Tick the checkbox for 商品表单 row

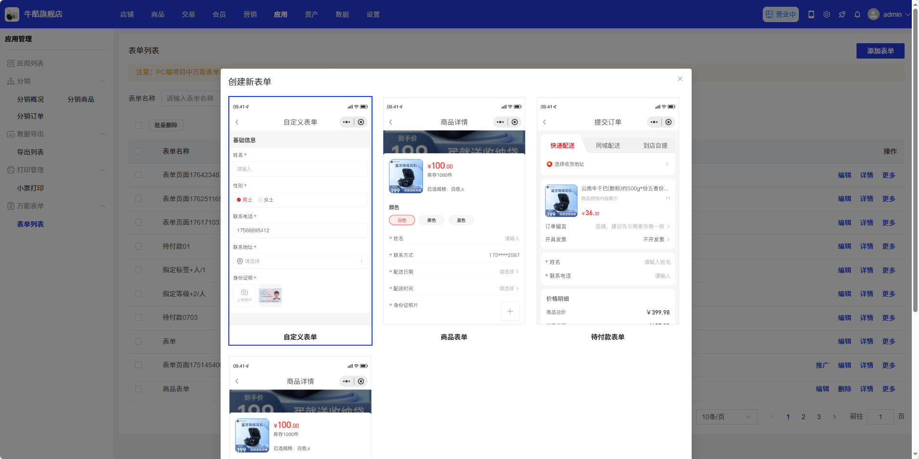pyautogui.click(x=138, y=389)
